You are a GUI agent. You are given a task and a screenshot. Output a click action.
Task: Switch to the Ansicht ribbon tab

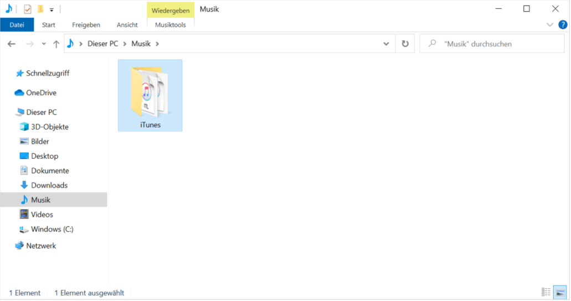[x=127, y=25]
